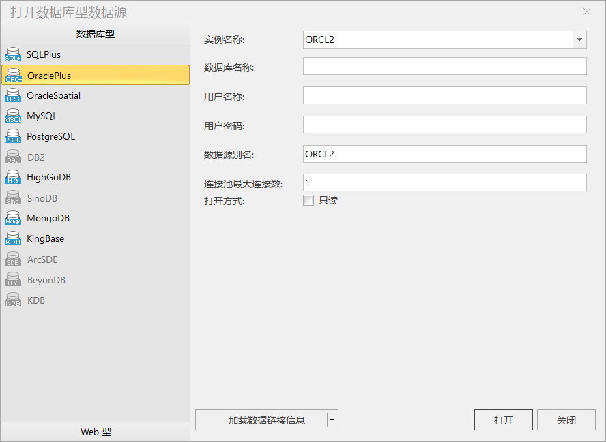
Task: Click the DB2 database icon
Action: [x=13, y=157]
